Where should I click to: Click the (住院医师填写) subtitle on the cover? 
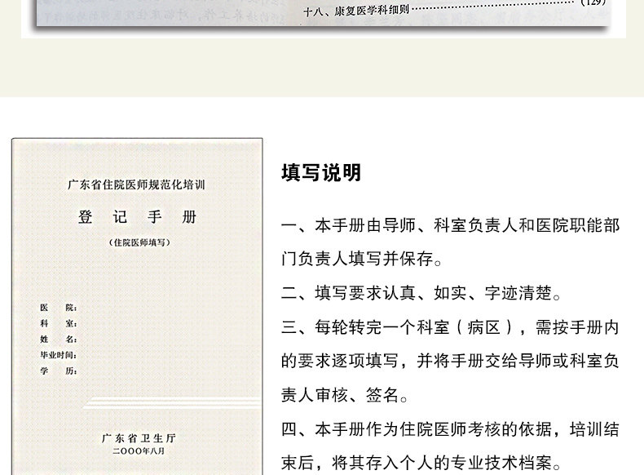click(x=139, y=242)
